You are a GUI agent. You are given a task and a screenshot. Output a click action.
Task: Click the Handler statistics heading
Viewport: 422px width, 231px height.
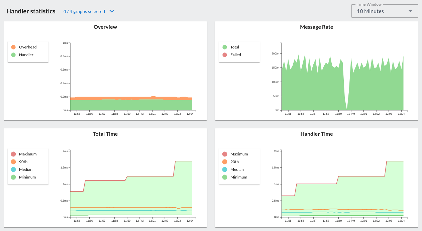(x=30, y=11)
